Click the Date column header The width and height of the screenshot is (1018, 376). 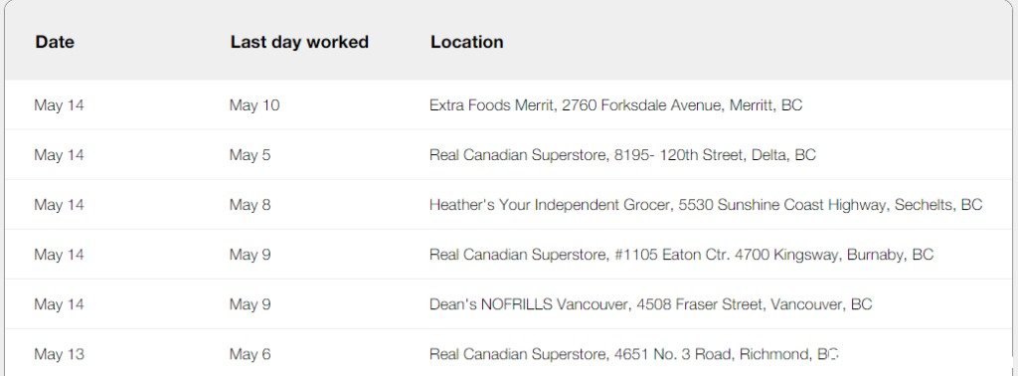[x=55, y=42]
